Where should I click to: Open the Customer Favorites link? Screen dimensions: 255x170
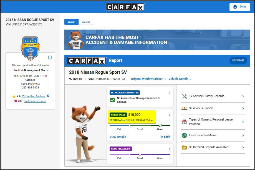pos(35,101)
